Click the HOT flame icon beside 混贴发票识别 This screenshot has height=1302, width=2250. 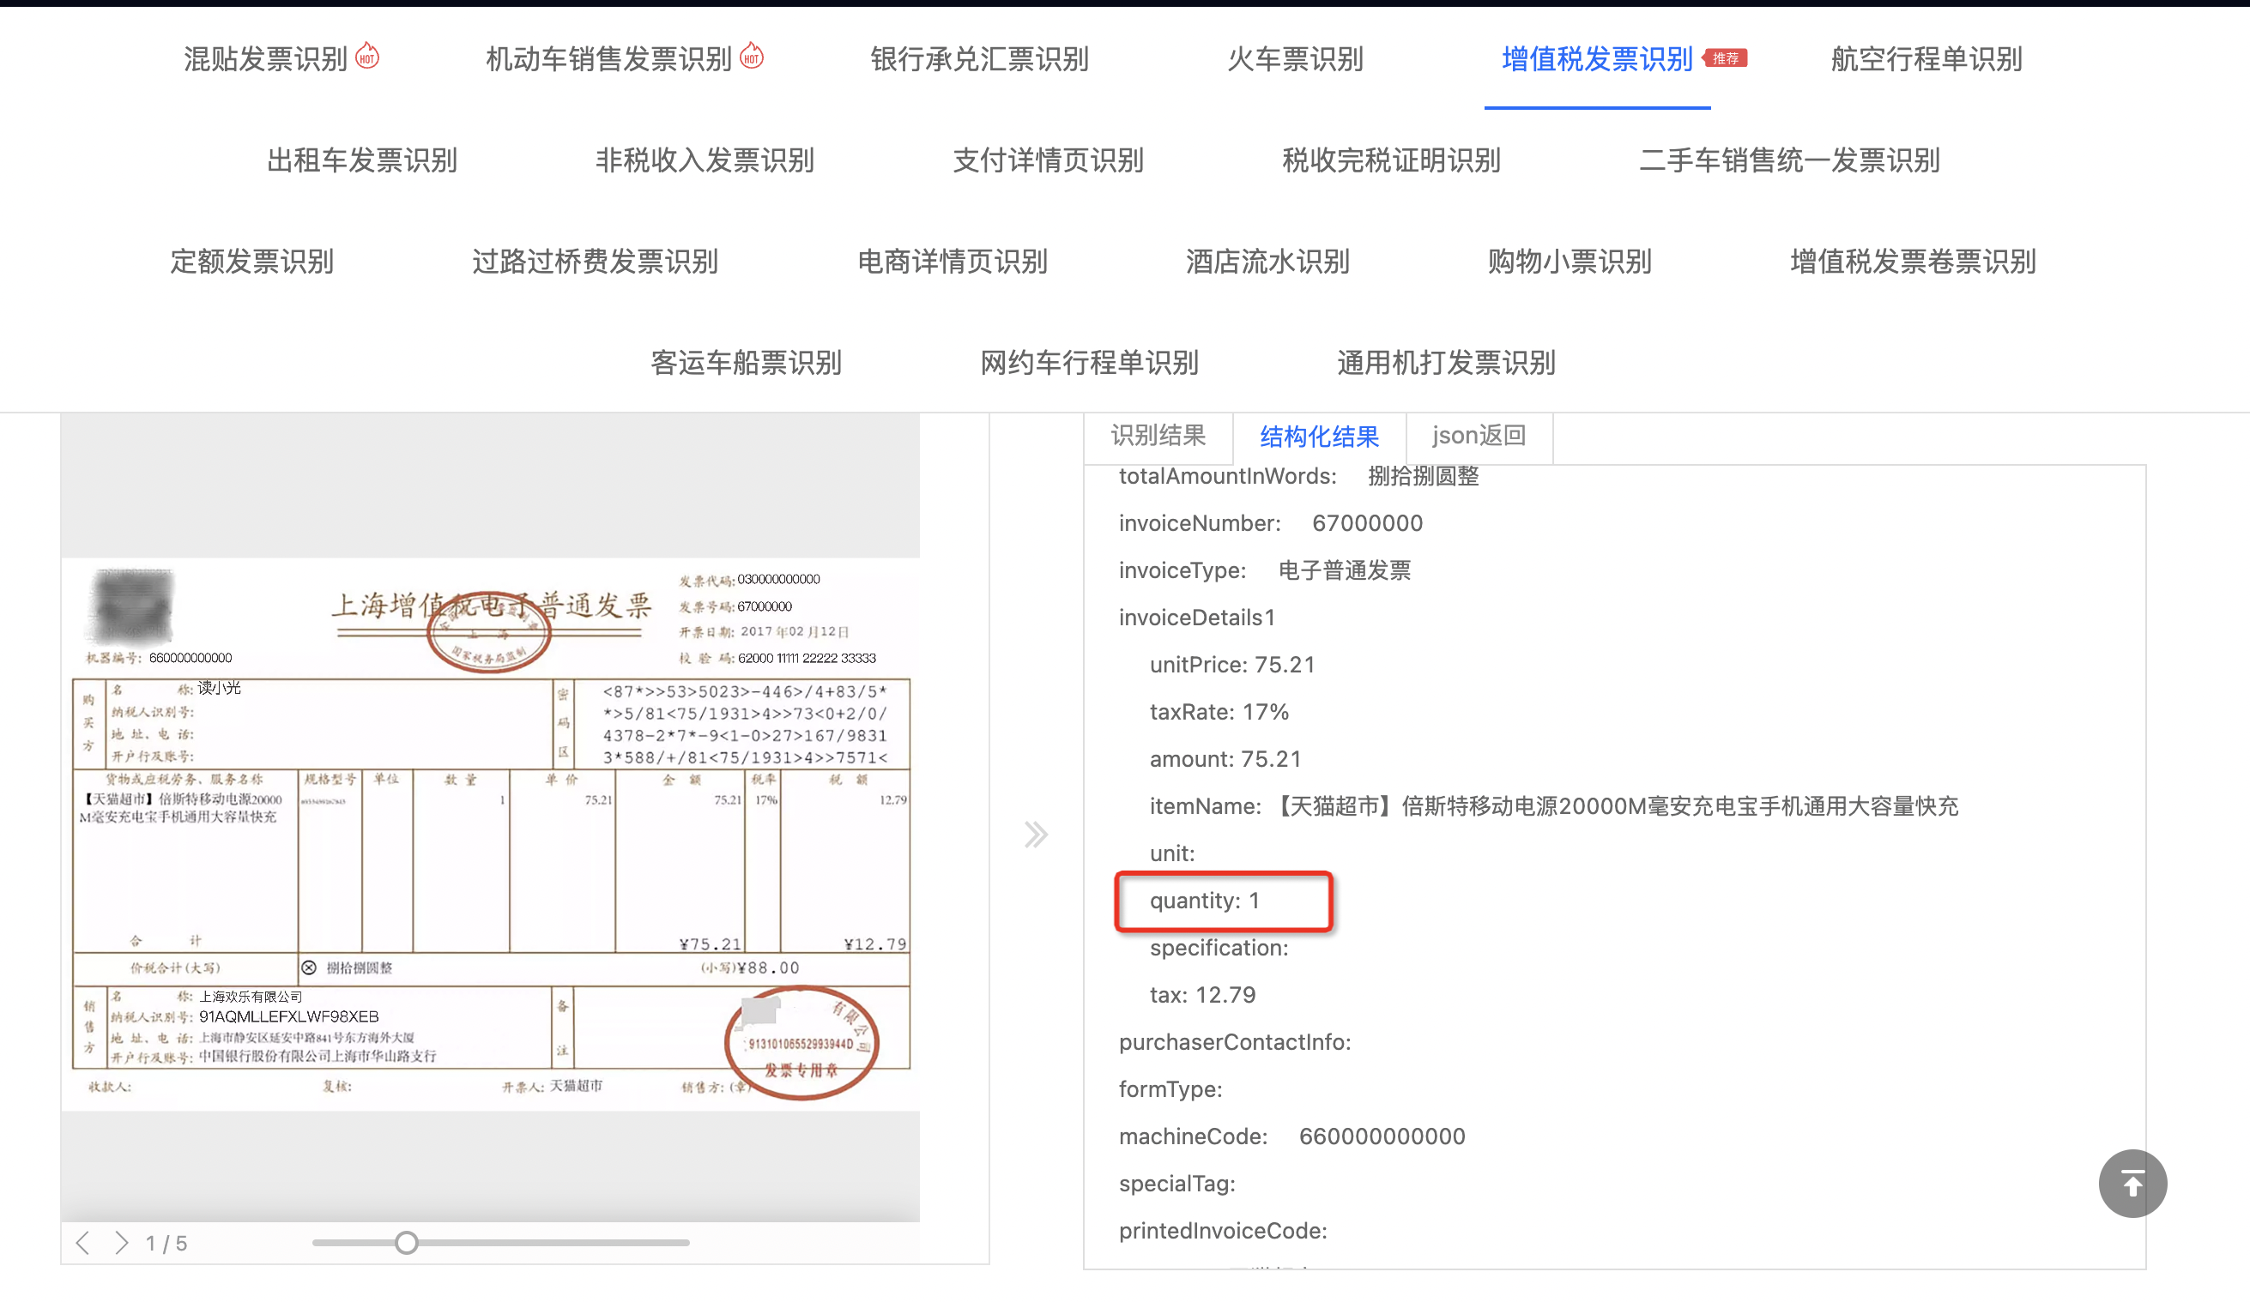[367, 57]
